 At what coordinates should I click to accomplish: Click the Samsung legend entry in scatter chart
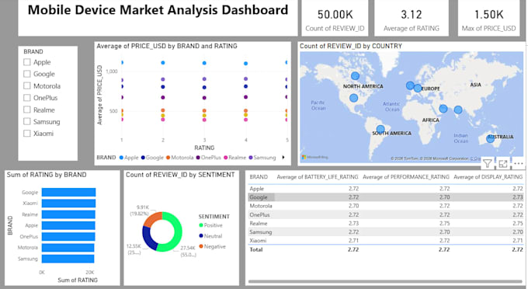click(262, 157)
